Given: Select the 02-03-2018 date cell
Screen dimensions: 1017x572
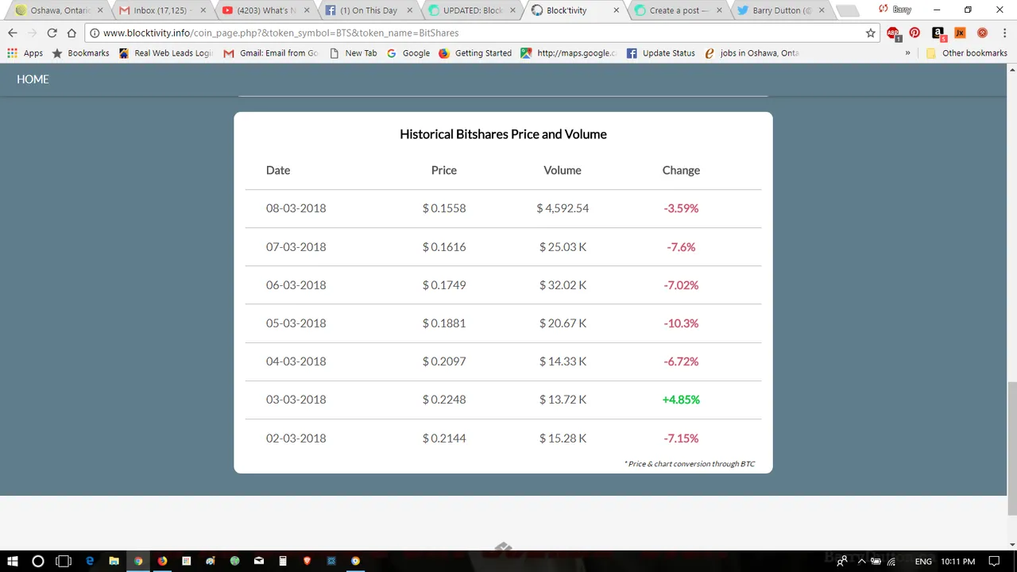Looking at the screenshot, I should click(296, 438).
